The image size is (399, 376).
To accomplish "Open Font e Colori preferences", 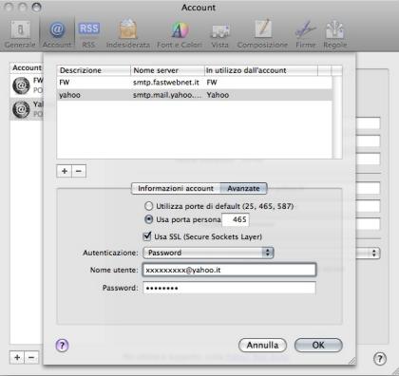I will point(180,34).
